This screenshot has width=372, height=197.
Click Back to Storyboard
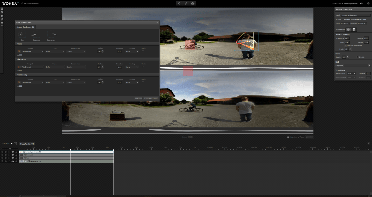click(x=30, y=3)
